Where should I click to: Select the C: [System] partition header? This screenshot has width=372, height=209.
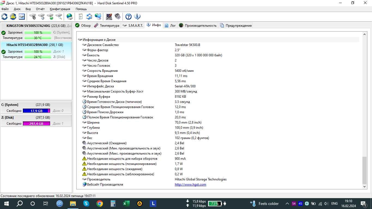tap(36, 105)
